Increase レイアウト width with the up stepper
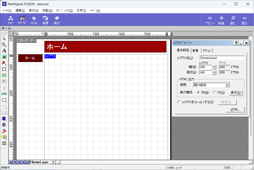 click(x=214, y=66)
